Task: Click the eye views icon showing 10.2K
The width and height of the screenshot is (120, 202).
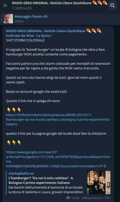Action: pos(68,198)
